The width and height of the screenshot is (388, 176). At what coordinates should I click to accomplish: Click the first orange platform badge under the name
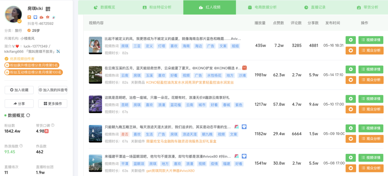tap(29, 17)
